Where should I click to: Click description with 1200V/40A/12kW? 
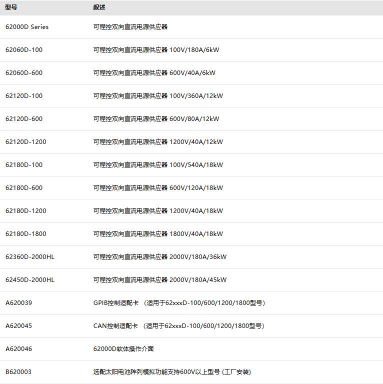[x=158, y=142]
